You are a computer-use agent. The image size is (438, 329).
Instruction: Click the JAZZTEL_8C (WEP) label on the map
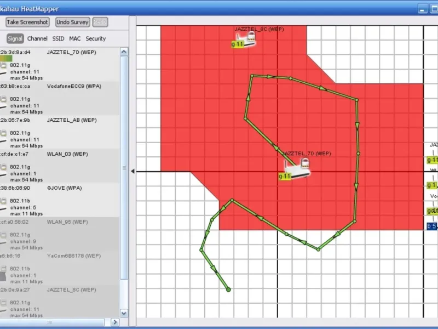pos(259,29)
